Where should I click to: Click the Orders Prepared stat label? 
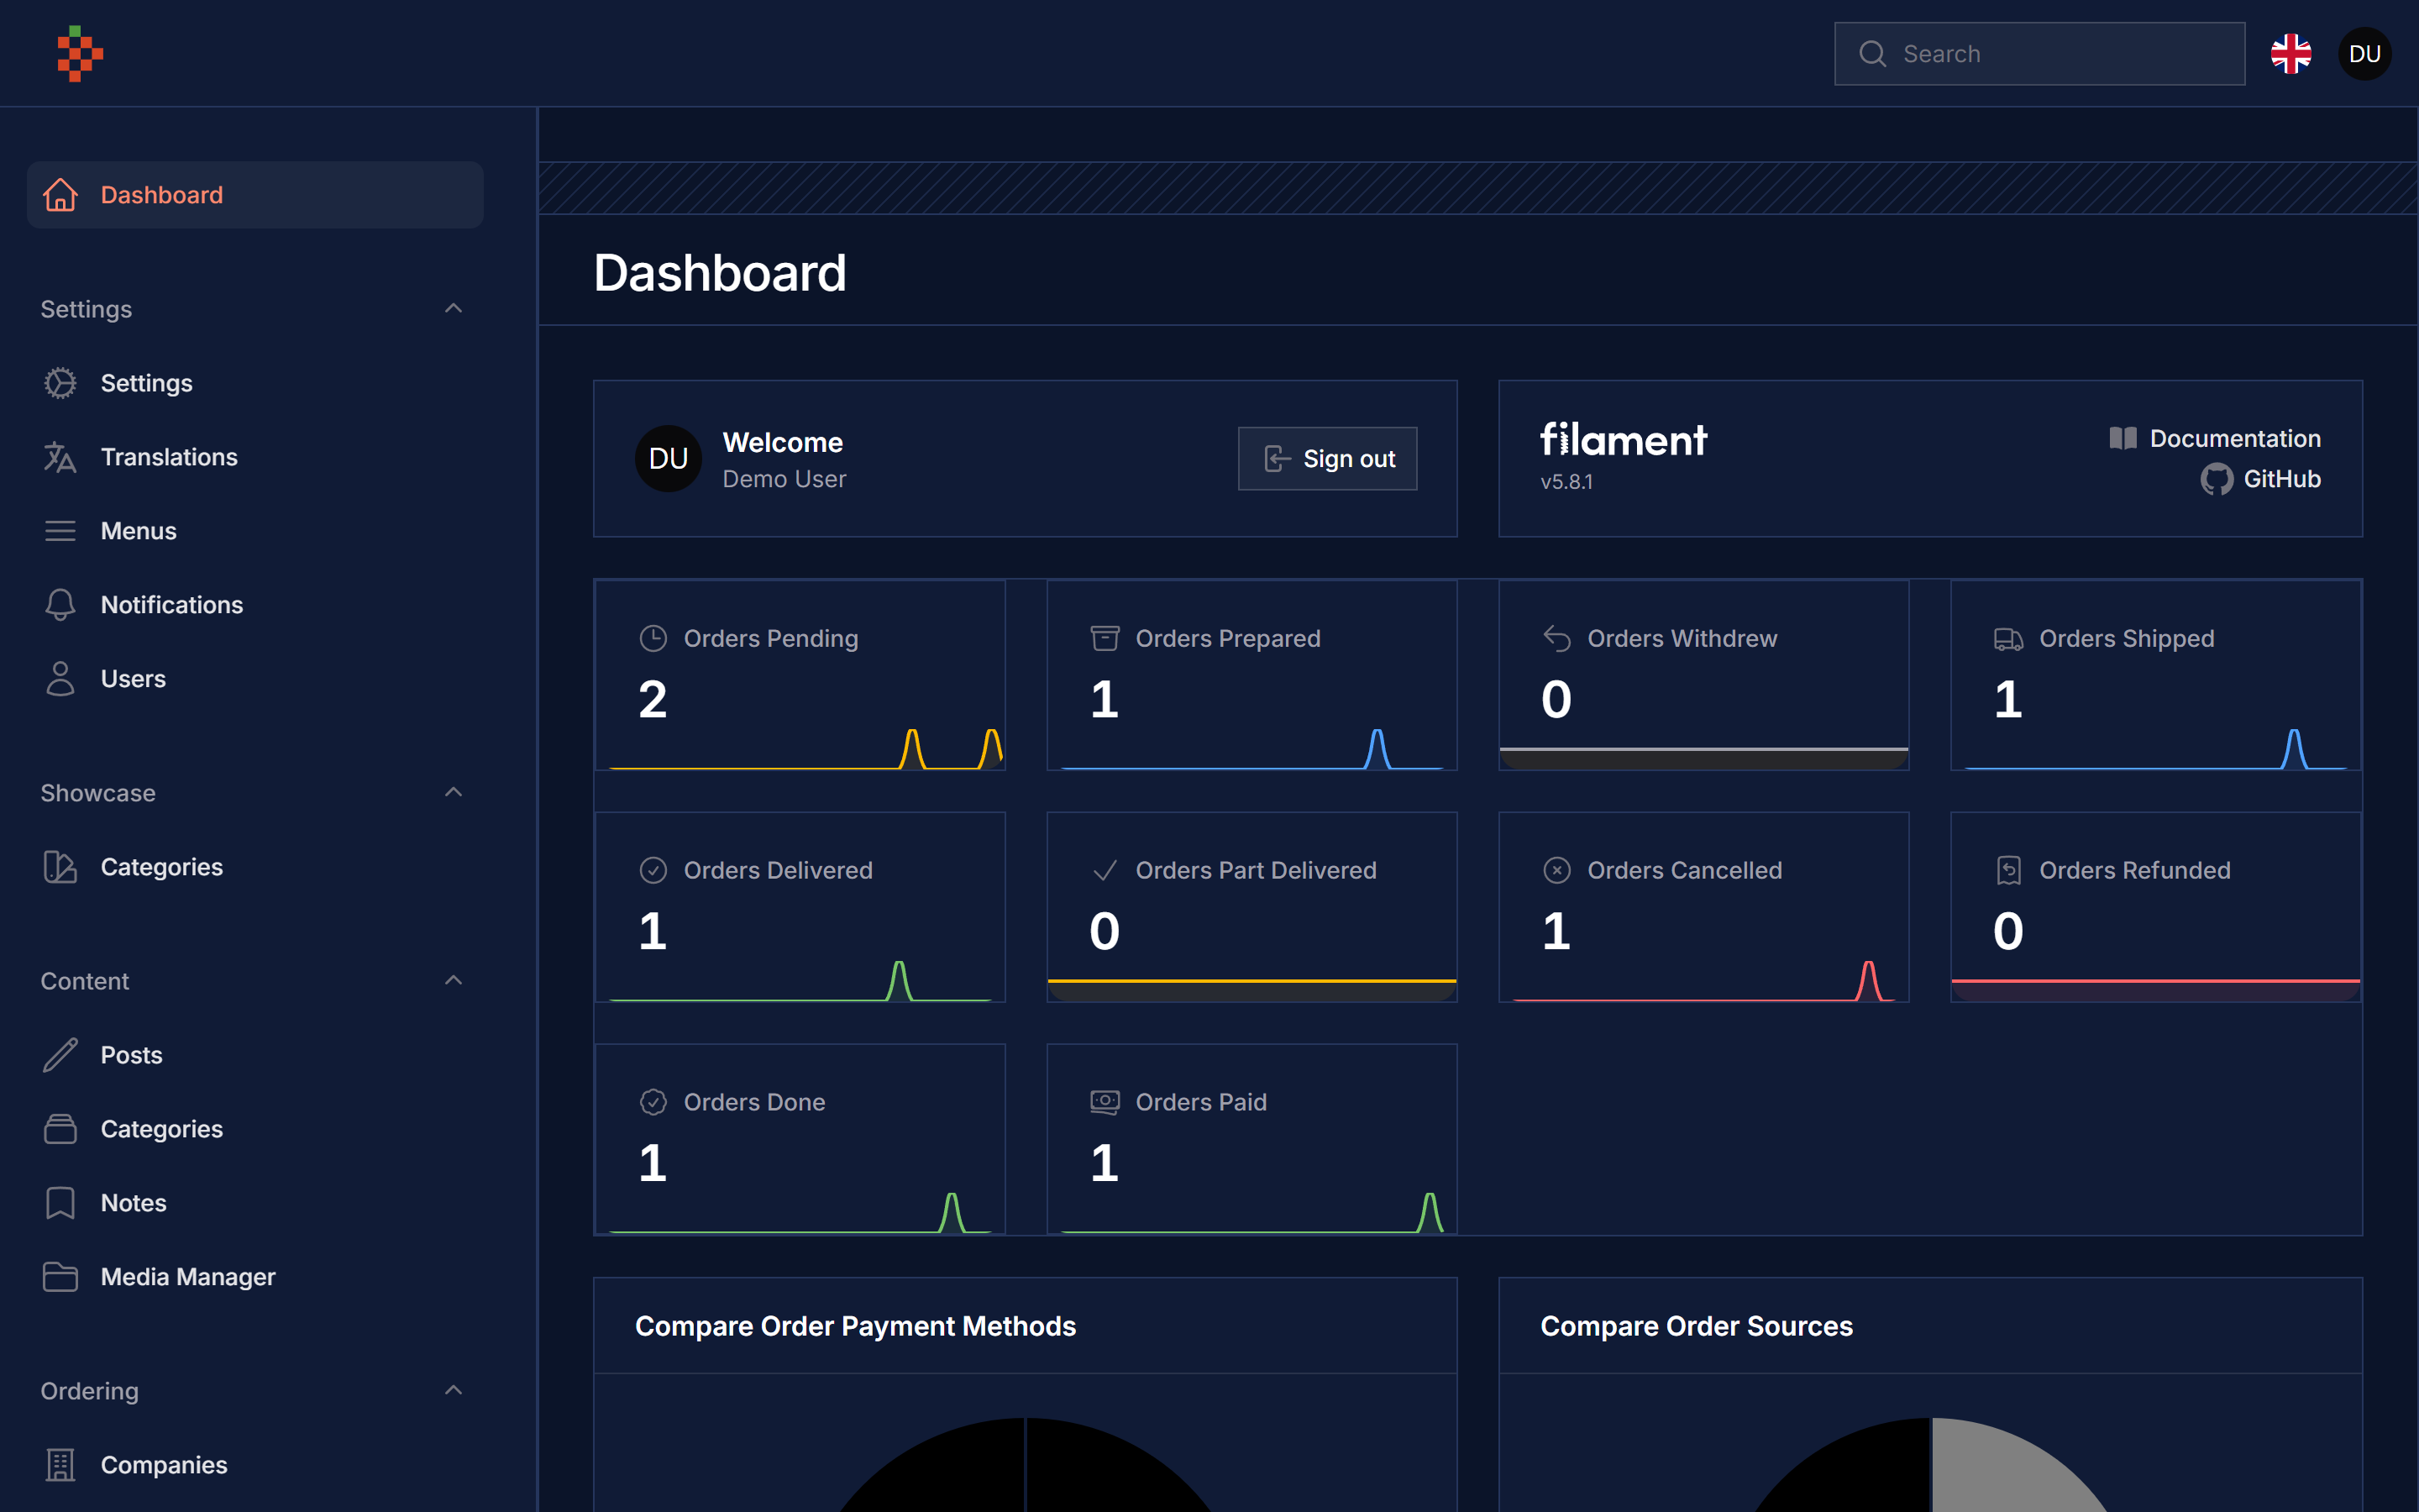[1227, 638]
